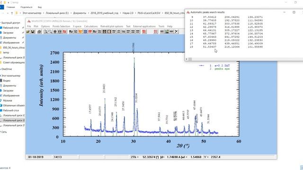The image size is (303, 170).
Task: Open the Help menu in WinPLOTR
Action: click(169, 26)
